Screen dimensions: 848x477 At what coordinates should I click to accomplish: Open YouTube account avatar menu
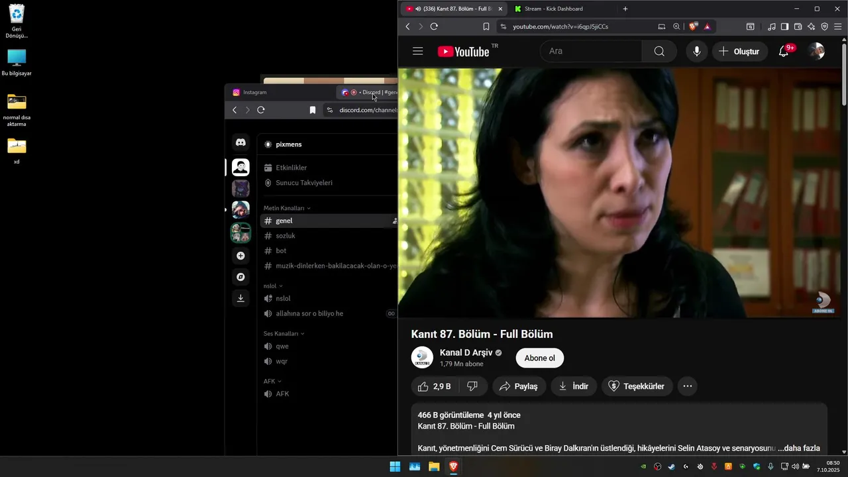click(816, 52)
